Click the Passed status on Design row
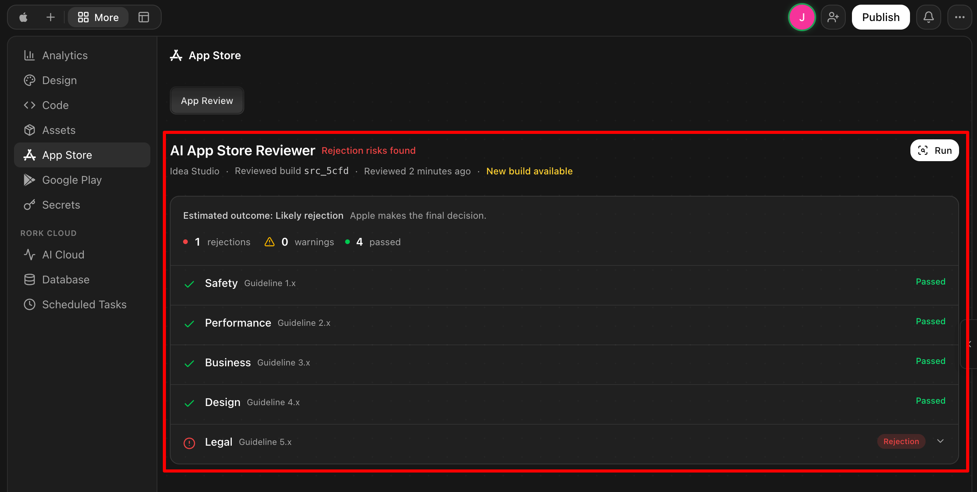The image size is (977, 492). coord(931,401)
